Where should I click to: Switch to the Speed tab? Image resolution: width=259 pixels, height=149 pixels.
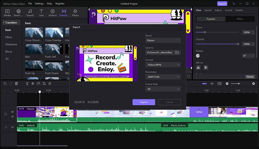(x=208, y=10)
